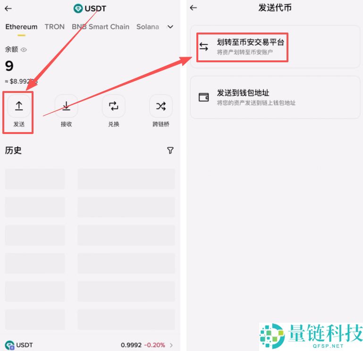Go back from the 发送代币 screen
The height and width of the screenshot is (351, 363).
click(x=194, y=8)
